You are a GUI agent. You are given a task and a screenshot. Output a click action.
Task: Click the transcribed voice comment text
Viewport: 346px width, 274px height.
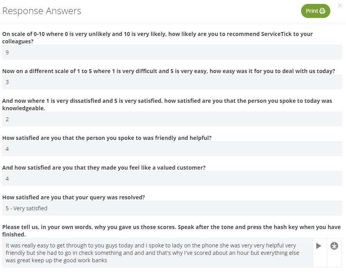152,253
